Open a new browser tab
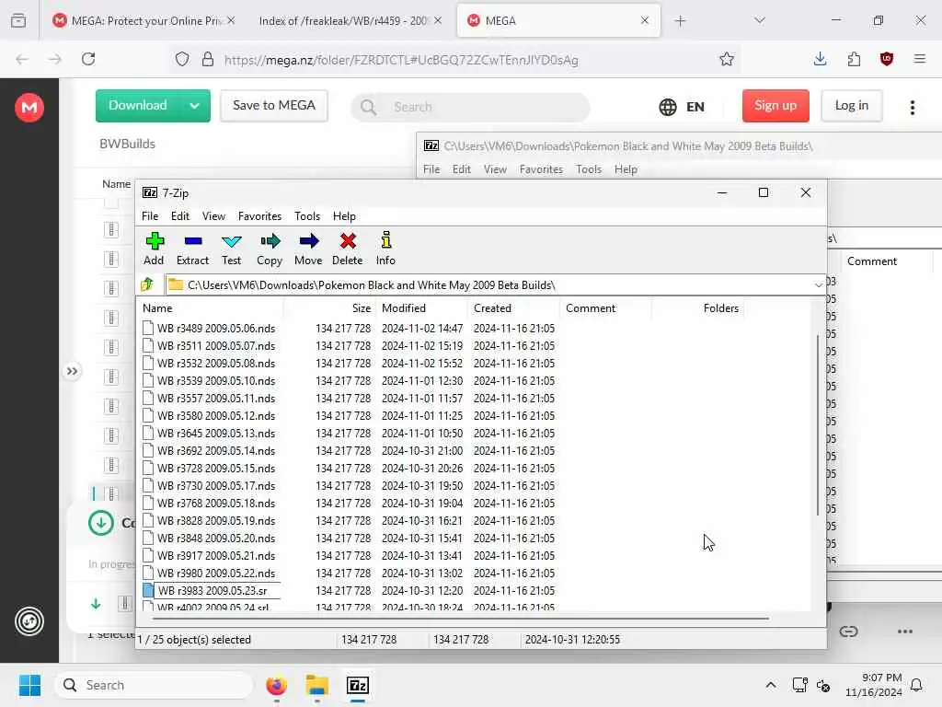Viewport: 942px width, 707px height. coord(680,21)
